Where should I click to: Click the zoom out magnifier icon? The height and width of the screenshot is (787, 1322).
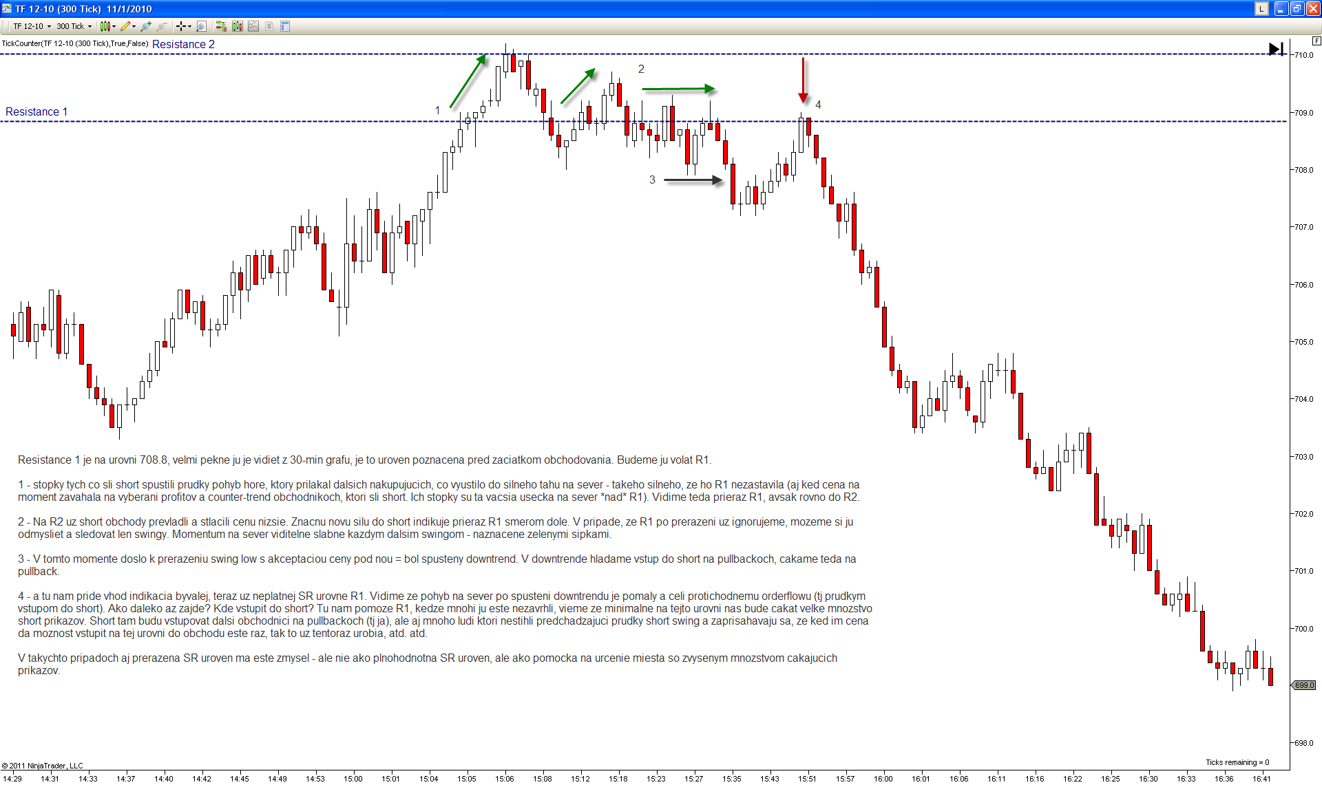click(x=162, y=26)
